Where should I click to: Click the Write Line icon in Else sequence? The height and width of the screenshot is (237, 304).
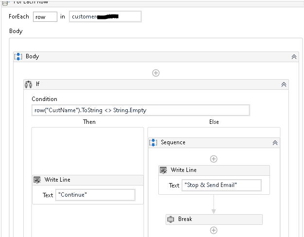[x=164, y=170]
